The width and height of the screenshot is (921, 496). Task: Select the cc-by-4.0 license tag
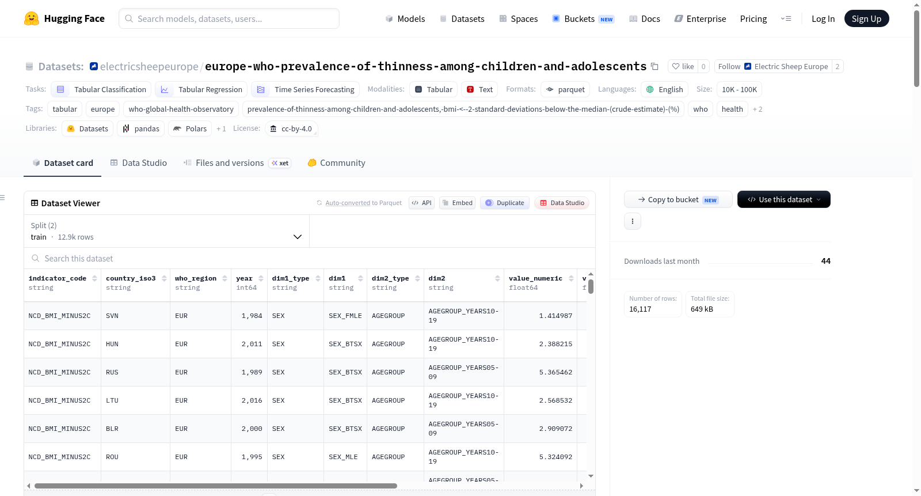(x=291, y=128)
